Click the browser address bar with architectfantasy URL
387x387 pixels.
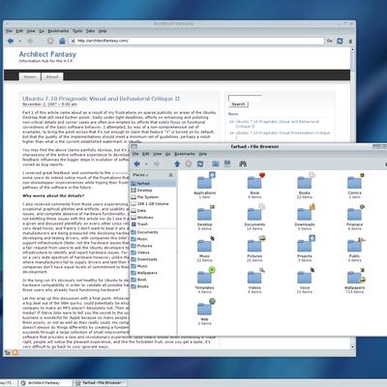197,41
